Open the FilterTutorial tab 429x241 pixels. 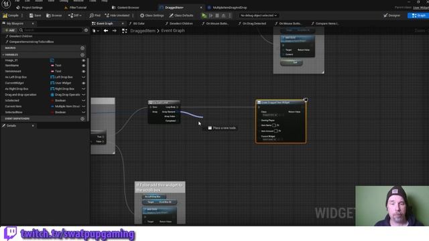76,7
